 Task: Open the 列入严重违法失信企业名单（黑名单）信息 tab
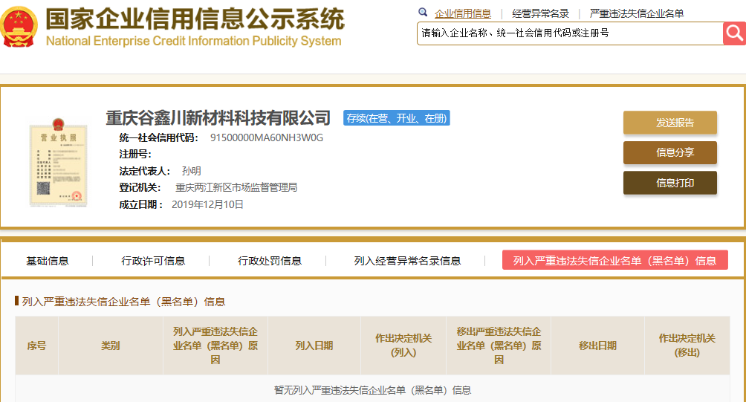(614, 260)
